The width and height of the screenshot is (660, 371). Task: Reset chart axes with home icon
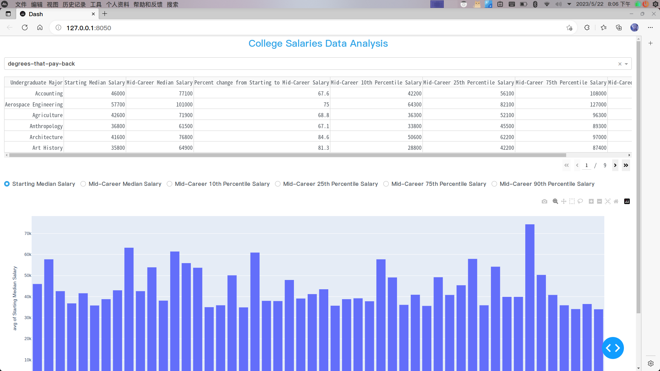coord(616,202)
